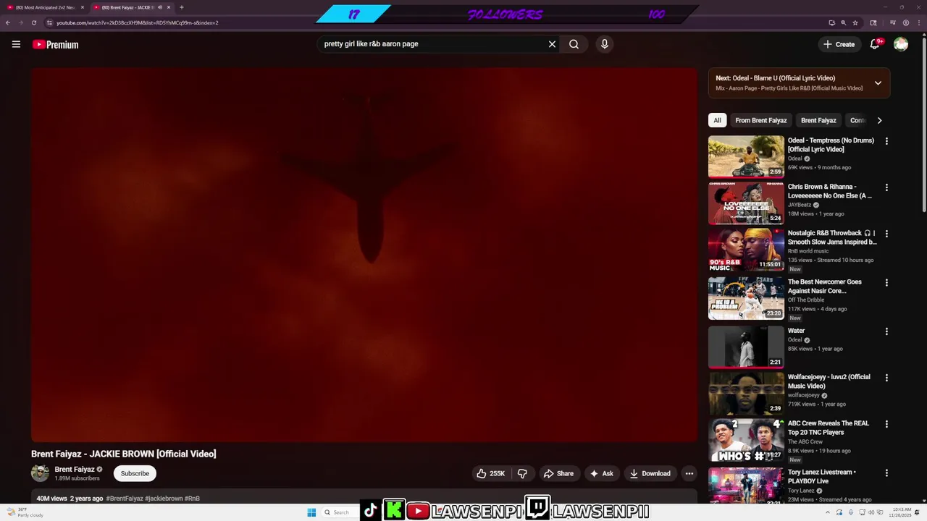The width and height of the screenshot is (927, 521).
Task: Open Chris Brown & Rihanna Loveeeeeee video title
Action: pos(830,191)
